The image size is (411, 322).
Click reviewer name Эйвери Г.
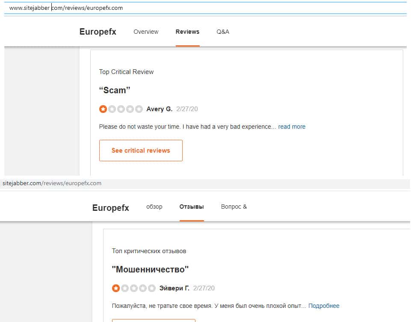(174, 288)
